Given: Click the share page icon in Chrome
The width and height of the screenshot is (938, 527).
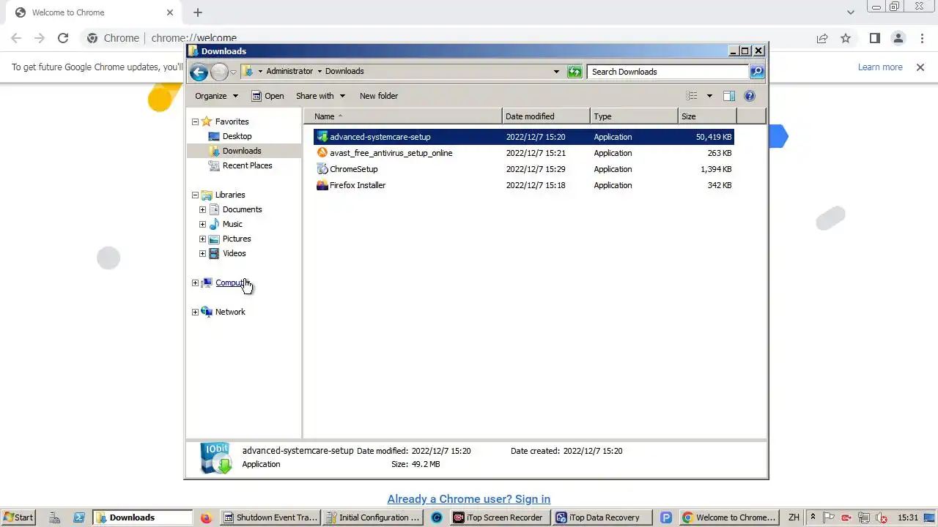Looking at the screenshot, I should click(x=822, y=38).
